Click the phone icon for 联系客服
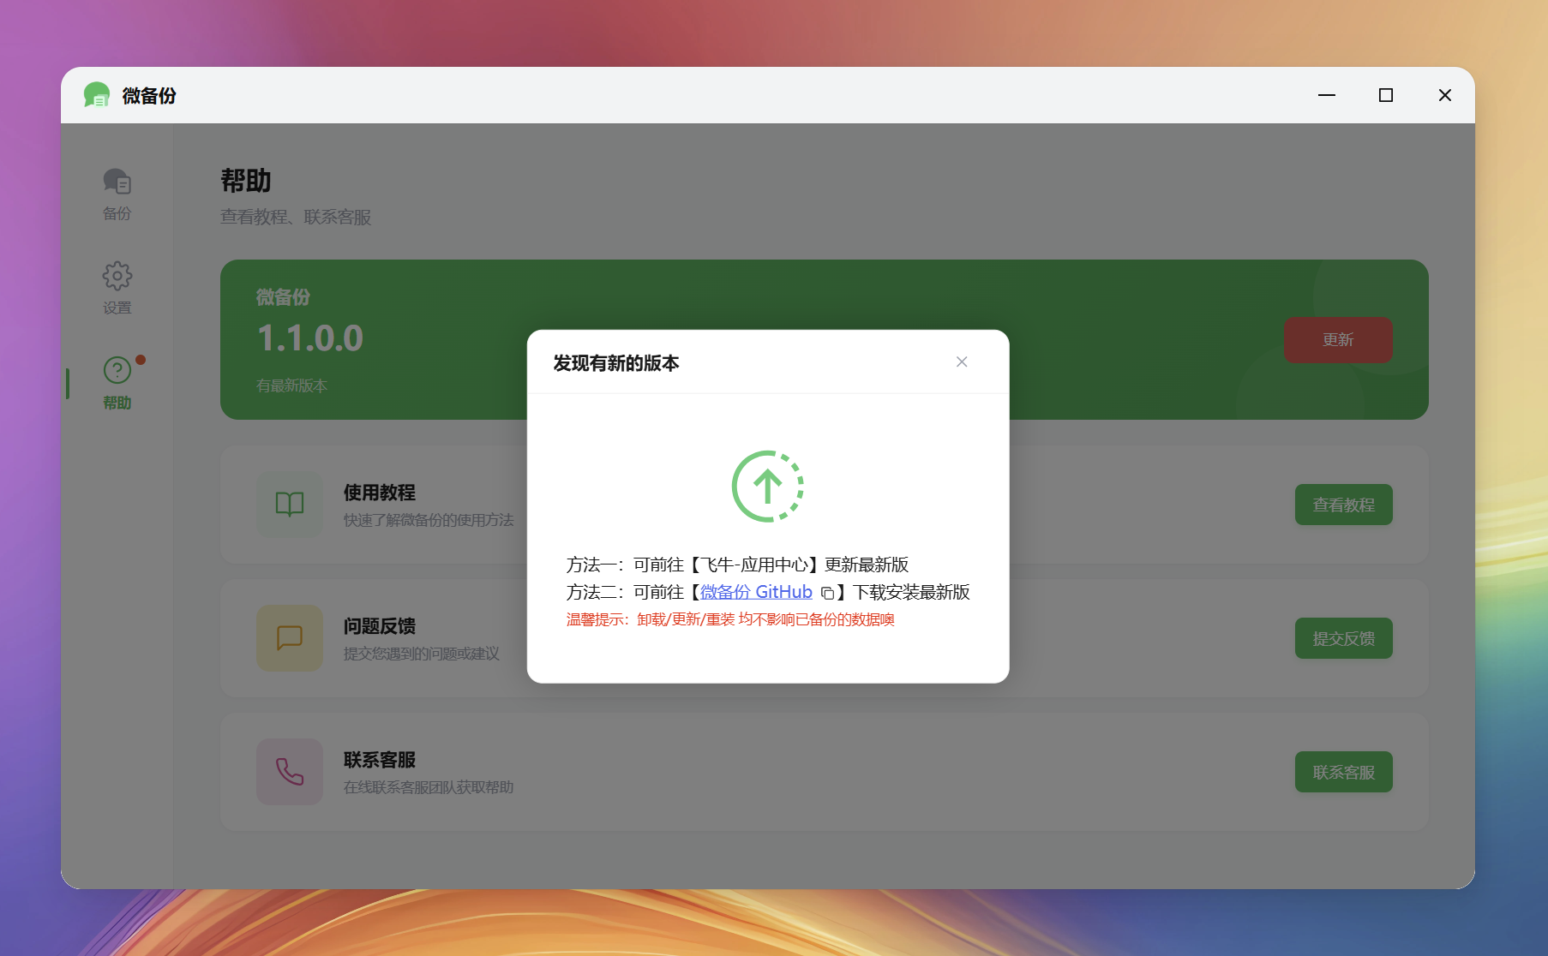Screen dimensions: 1548x956 click(290, 771)
